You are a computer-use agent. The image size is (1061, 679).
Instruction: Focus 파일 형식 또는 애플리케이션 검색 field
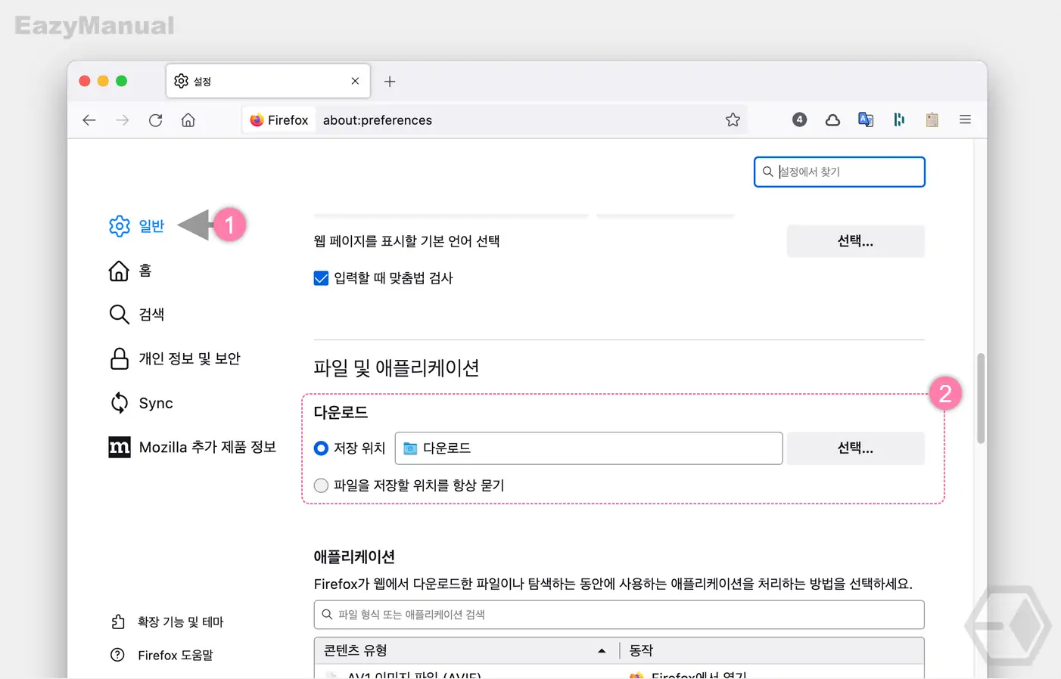(x=619, y=615)
